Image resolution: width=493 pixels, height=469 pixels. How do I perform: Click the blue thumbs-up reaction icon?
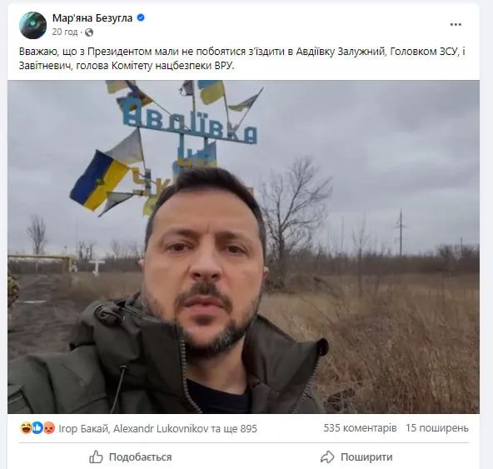(37, 428)
